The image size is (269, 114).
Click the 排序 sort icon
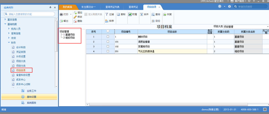click(107, 21)
